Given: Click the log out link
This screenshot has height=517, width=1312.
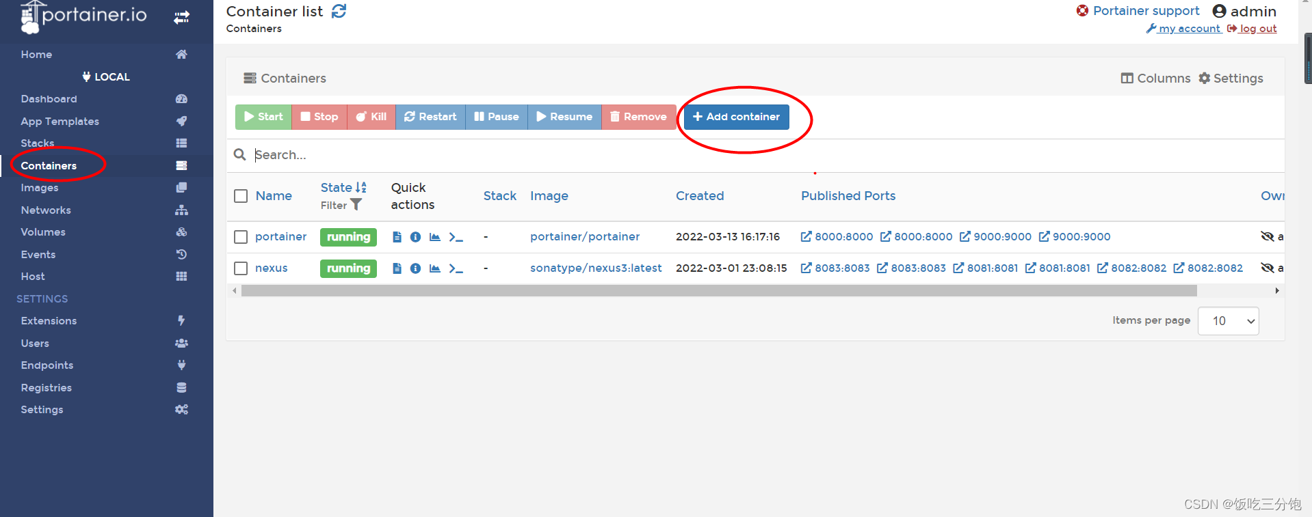Looking at the screenshot, I should tap(1252, 29).
